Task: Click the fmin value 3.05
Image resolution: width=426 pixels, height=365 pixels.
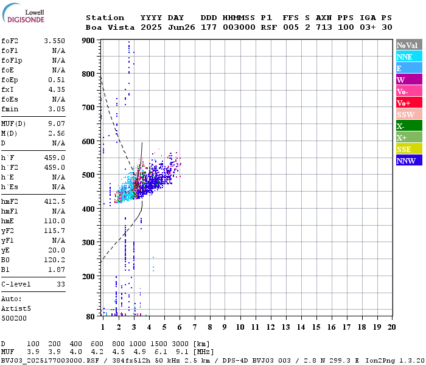Action: pyautogui.click(x=57, y=109)
